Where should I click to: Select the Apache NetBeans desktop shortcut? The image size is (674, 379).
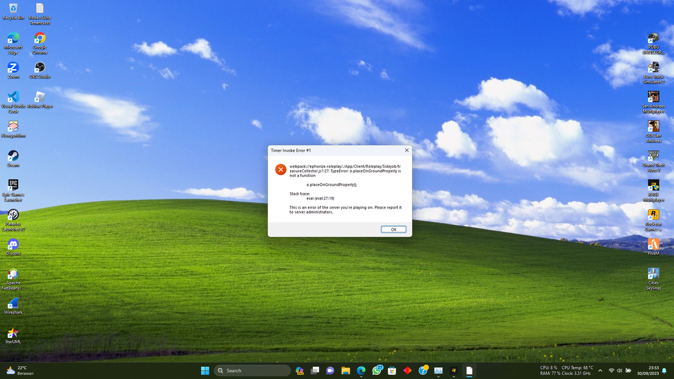tap(13, 279)
